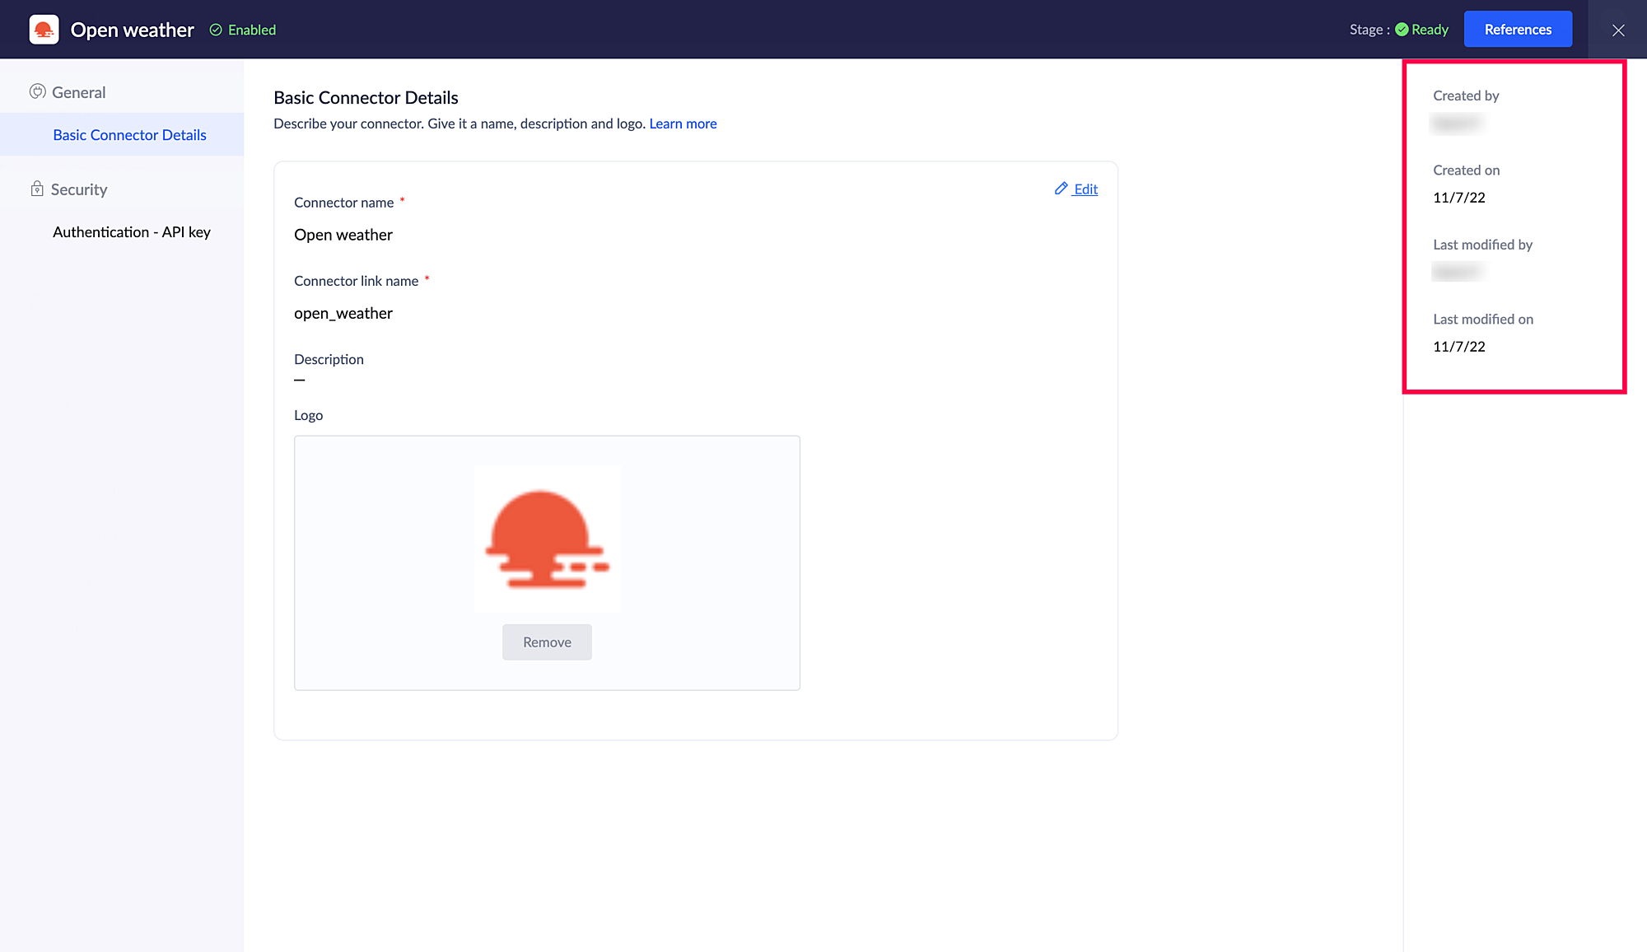Click the Edit link for connector details

[x=1085, y=189]
